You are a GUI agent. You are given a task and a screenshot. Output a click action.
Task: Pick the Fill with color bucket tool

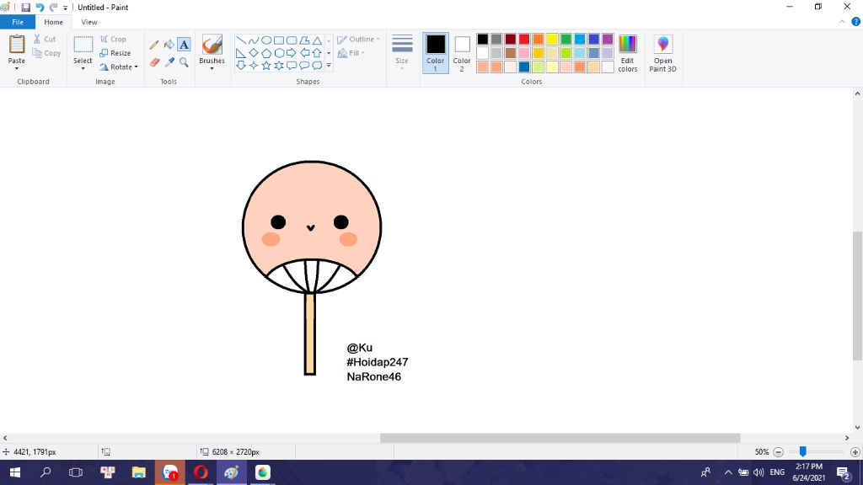[x=169, y=45]
